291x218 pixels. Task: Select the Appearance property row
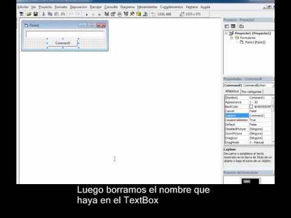[x=249, y=102]
